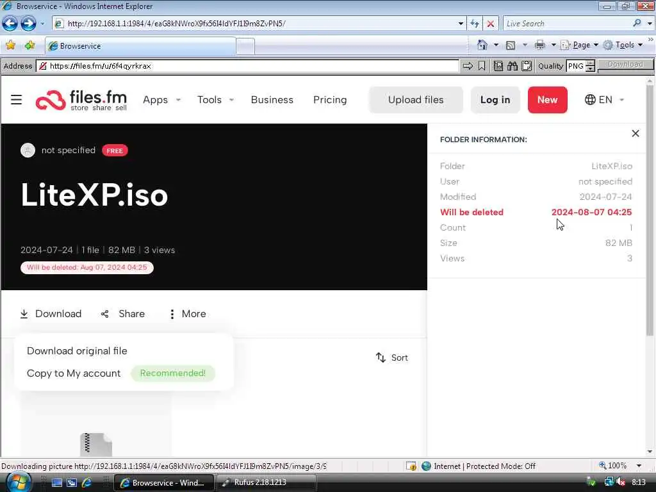Open the Favorites Center star icon
Image resolution: width=656 pixels, height=492 pixels.
click(10, 45)
